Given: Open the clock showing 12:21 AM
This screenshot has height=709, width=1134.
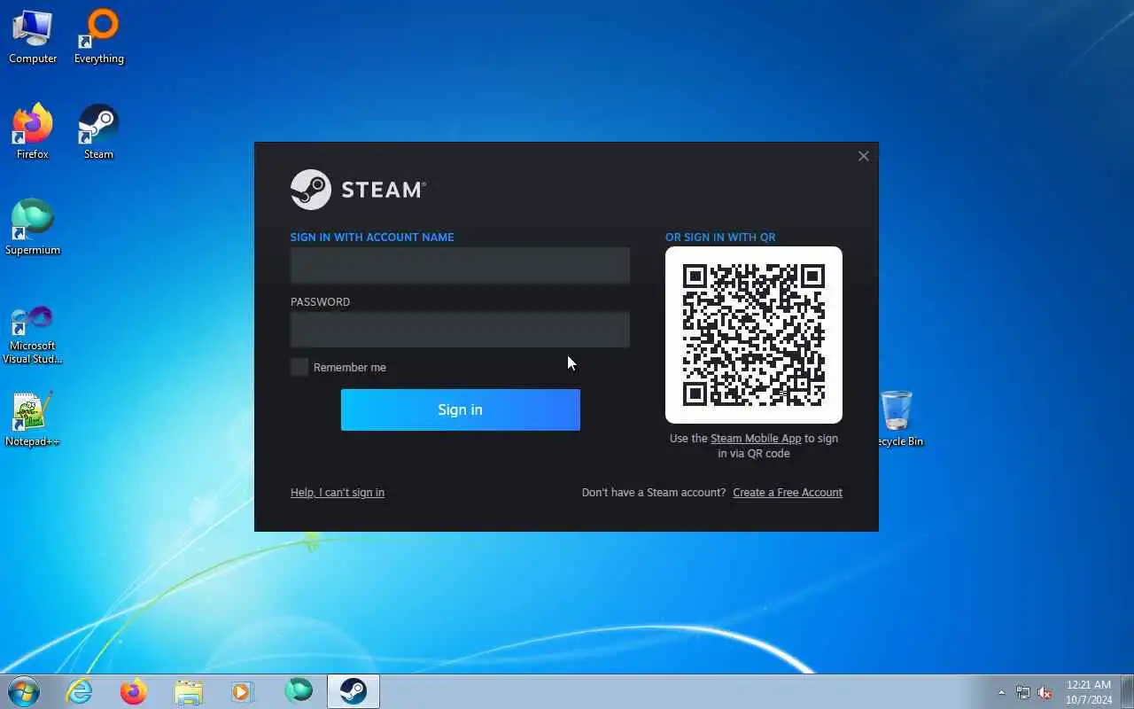Looking at the screenshot, I should click(x=1089, y=692).
